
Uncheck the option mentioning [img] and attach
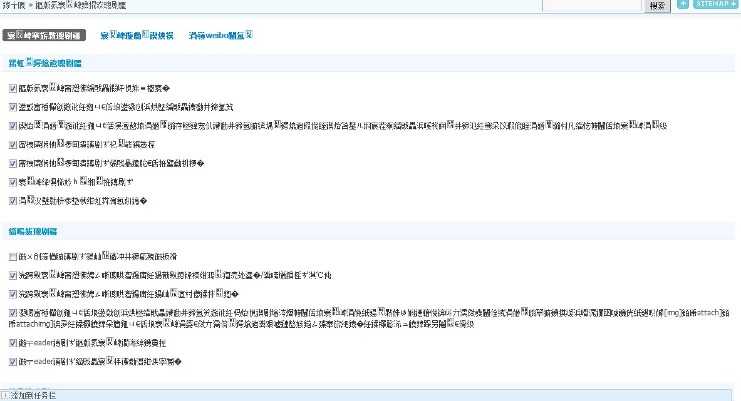click(x=13, y=313)
